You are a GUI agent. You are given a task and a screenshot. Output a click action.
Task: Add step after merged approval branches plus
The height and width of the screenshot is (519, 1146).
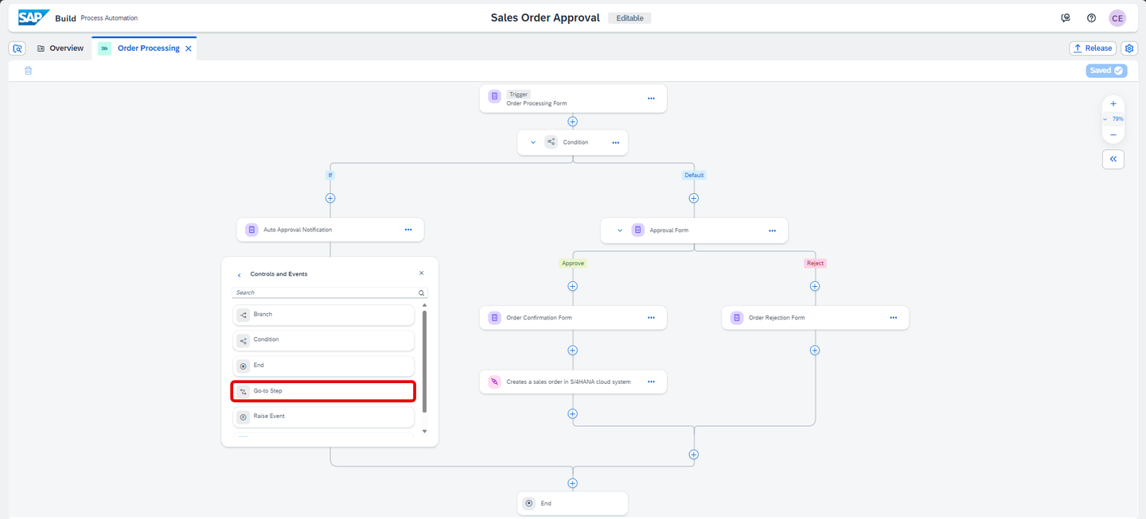(693, 455)
